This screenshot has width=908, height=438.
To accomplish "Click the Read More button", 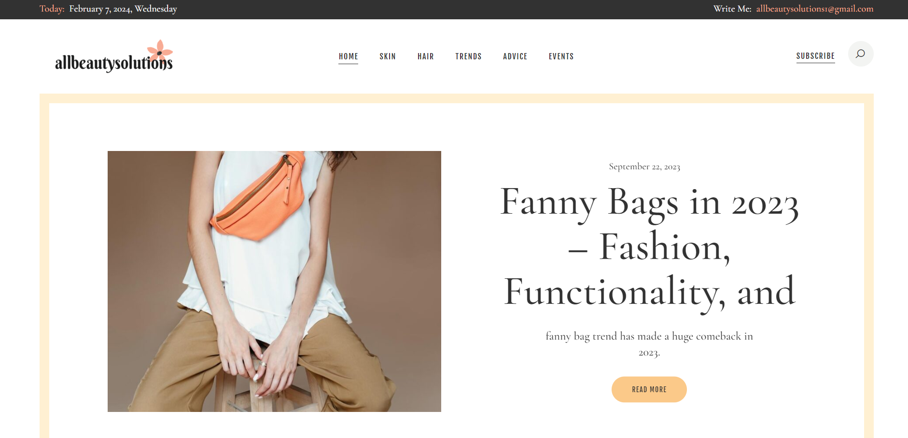I will pyautogui.click(x=649, y=389).
